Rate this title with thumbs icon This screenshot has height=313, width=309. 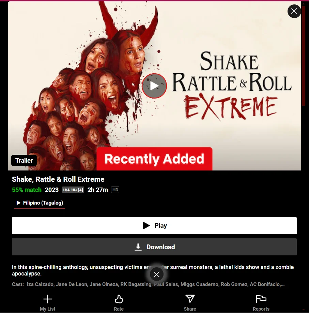click(x=119, y=303)
